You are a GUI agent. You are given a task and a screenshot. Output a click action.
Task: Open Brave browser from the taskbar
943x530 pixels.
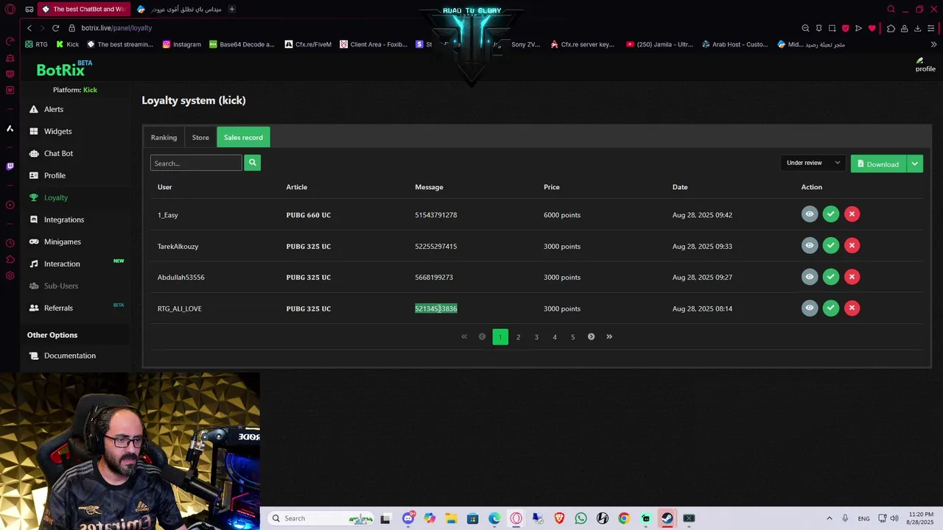559,518
